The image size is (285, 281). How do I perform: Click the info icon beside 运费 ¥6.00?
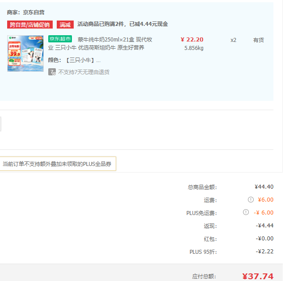point(251,200)
